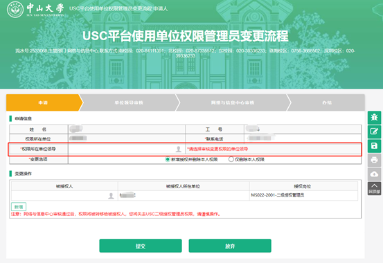Image resolution: width=383 pixels, height=263 pixels.
Task: Click the 变更选项 label cell
Action: tap(39, 159)
